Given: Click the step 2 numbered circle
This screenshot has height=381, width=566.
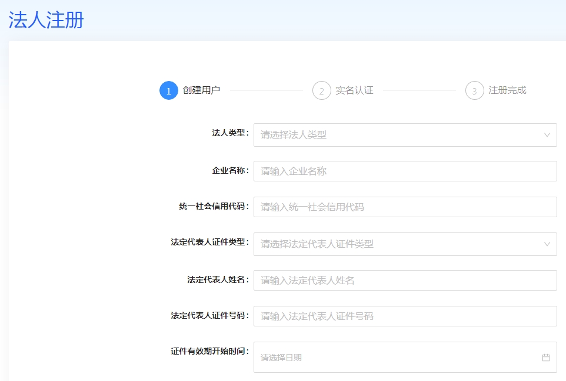Looking at the screenshot, I should (322, 90).
